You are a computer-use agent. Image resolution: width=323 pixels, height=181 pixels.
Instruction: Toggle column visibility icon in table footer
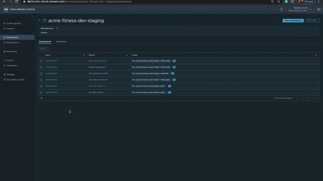41,99
